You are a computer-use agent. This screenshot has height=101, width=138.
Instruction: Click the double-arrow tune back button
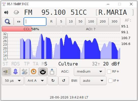(x=19, y=22)
